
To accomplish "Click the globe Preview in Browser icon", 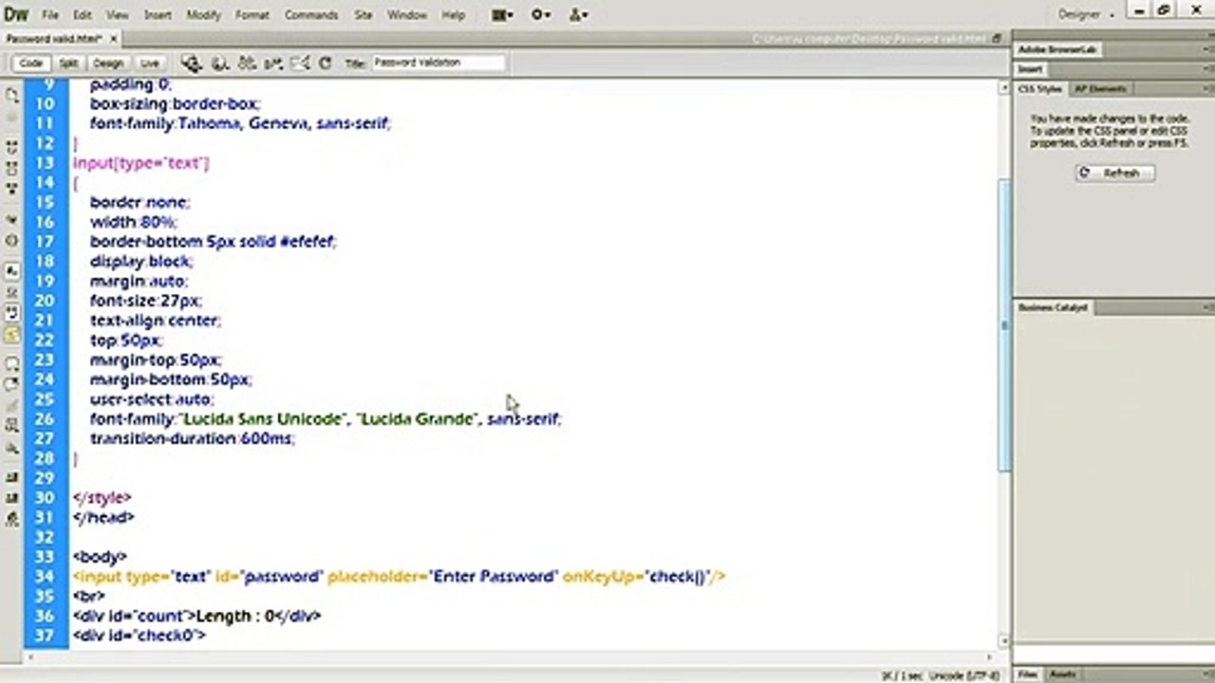I will pos(219,64).
